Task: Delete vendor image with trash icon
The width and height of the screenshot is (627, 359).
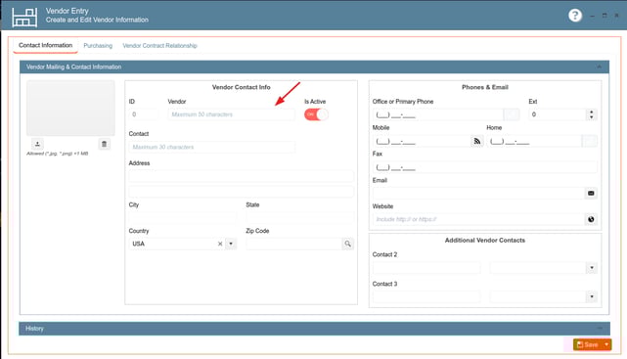Action: coord(105,144)
